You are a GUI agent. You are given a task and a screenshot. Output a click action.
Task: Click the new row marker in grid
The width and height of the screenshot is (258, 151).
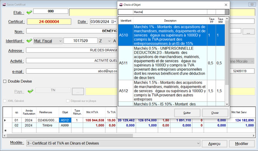[x=5, y=131]
